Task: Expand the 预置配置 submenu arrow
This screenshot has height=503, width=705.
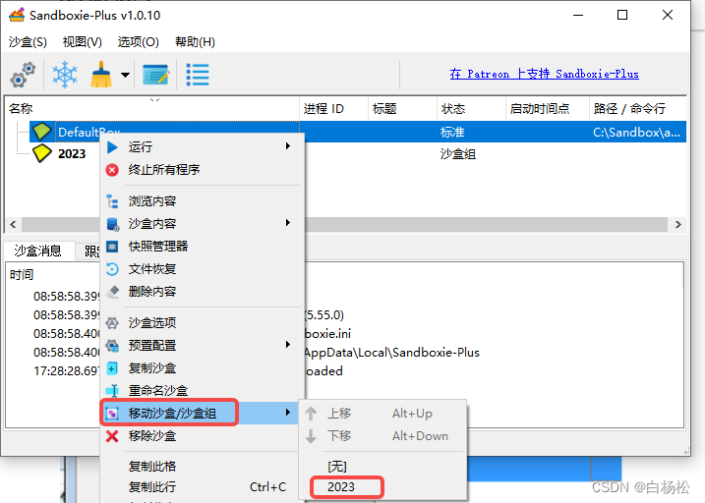Action: [x=288, y=345]
